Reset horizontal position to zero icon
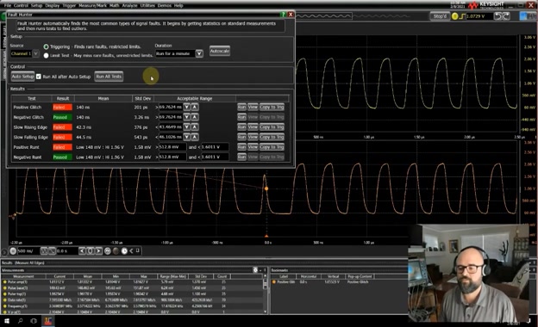 click(91, 251)
